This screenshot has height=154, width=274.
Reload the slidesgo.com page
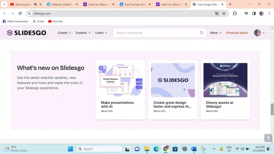pyautogui.click(x=20, y=13)
